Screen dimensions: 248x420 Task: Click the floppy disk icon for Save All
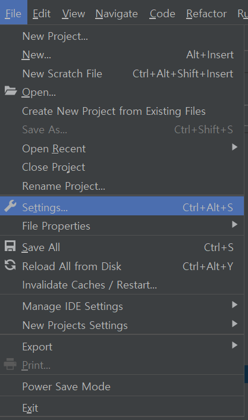point(10,246)
